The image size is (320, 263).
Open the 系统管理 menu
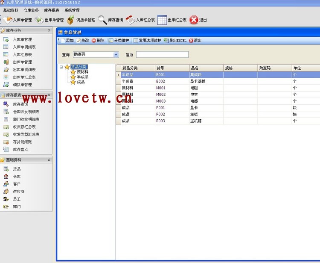[x=72, y=10]
